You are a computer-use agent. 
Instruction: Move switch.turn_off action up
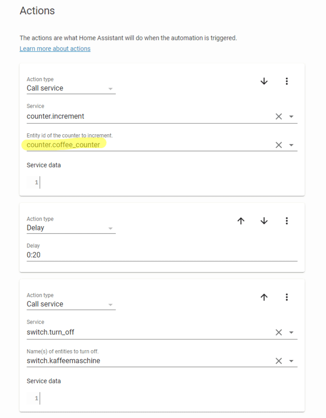click(264, 297)
